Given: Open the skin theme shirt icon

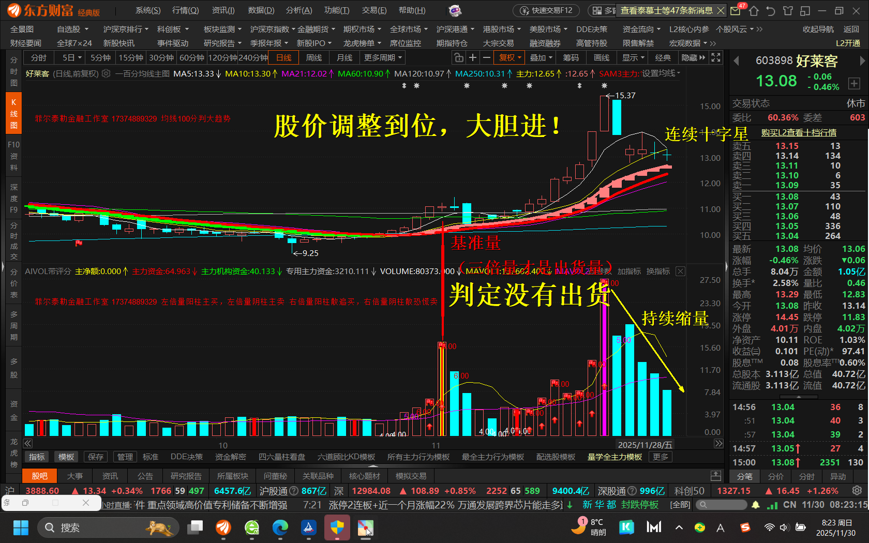Looking at the screenshot, I should pyautogui.click(x=788, y=11).
